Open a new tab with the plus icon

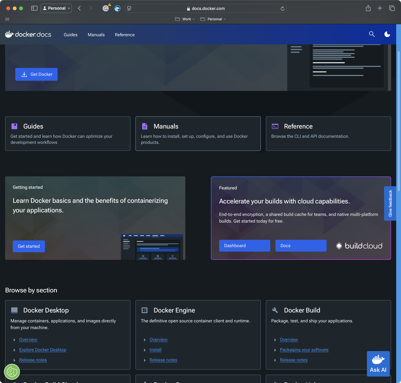380,8
